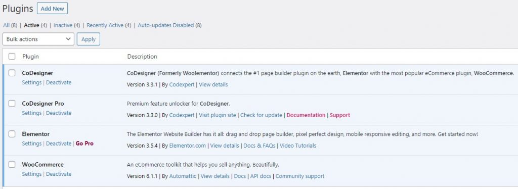Click 'Premium feature unlocker' description text
The image size is (518, 189).
click(179, 104)
